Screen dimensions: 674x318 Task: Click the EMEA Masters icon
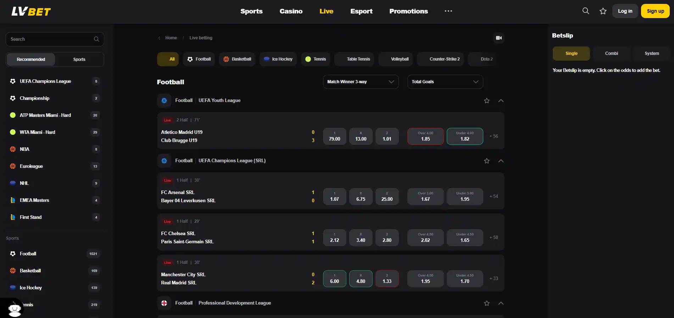(13, 200)
